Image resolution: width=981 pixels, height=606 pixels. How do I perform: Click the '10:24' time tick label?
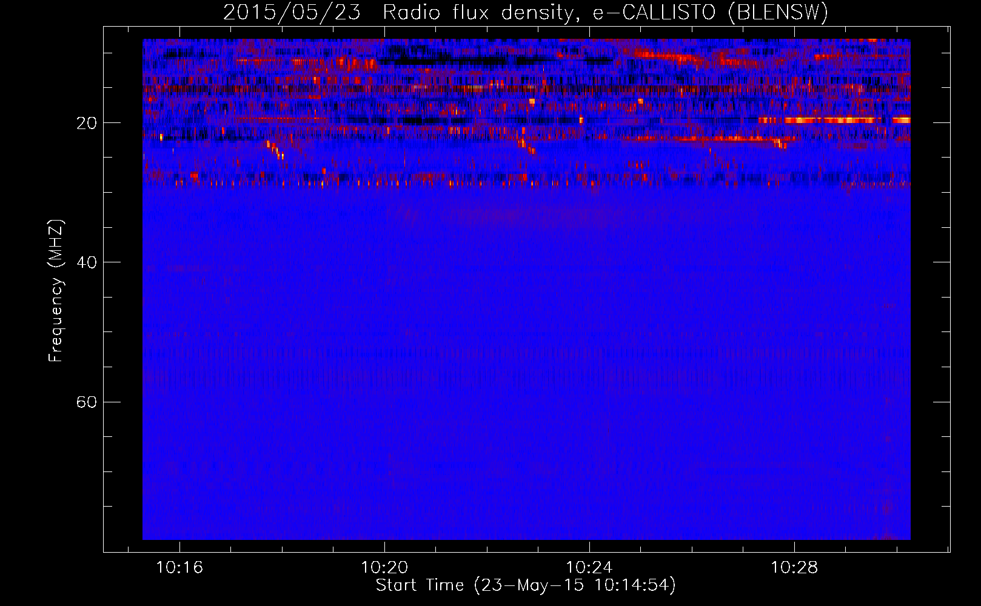point(589,568)
